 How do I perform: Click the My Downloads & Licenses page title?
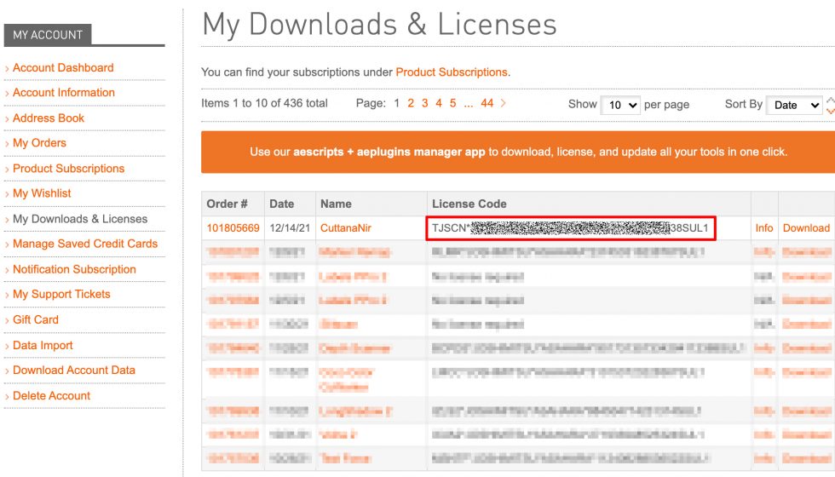tap(379, 25)
